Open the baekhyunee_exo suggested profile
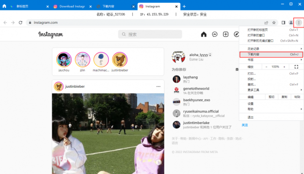 [x=196, y=100]
